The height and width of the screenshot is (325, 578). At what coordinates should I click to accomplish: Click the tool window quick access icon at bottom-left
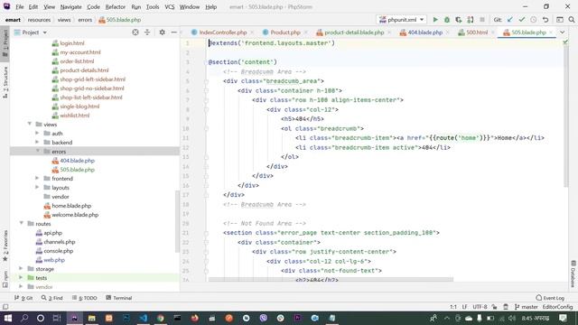click(x=5, y=307)
